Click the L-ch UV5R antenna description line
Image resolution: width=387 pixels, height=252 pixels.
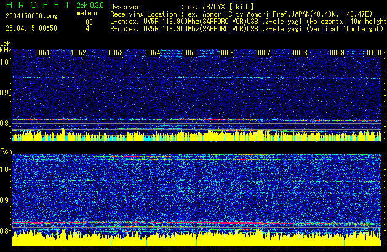249,22
